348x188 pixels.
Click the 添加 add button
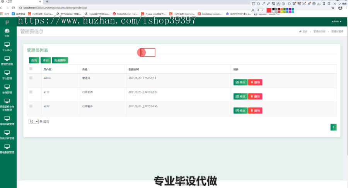tap(46, 60)
